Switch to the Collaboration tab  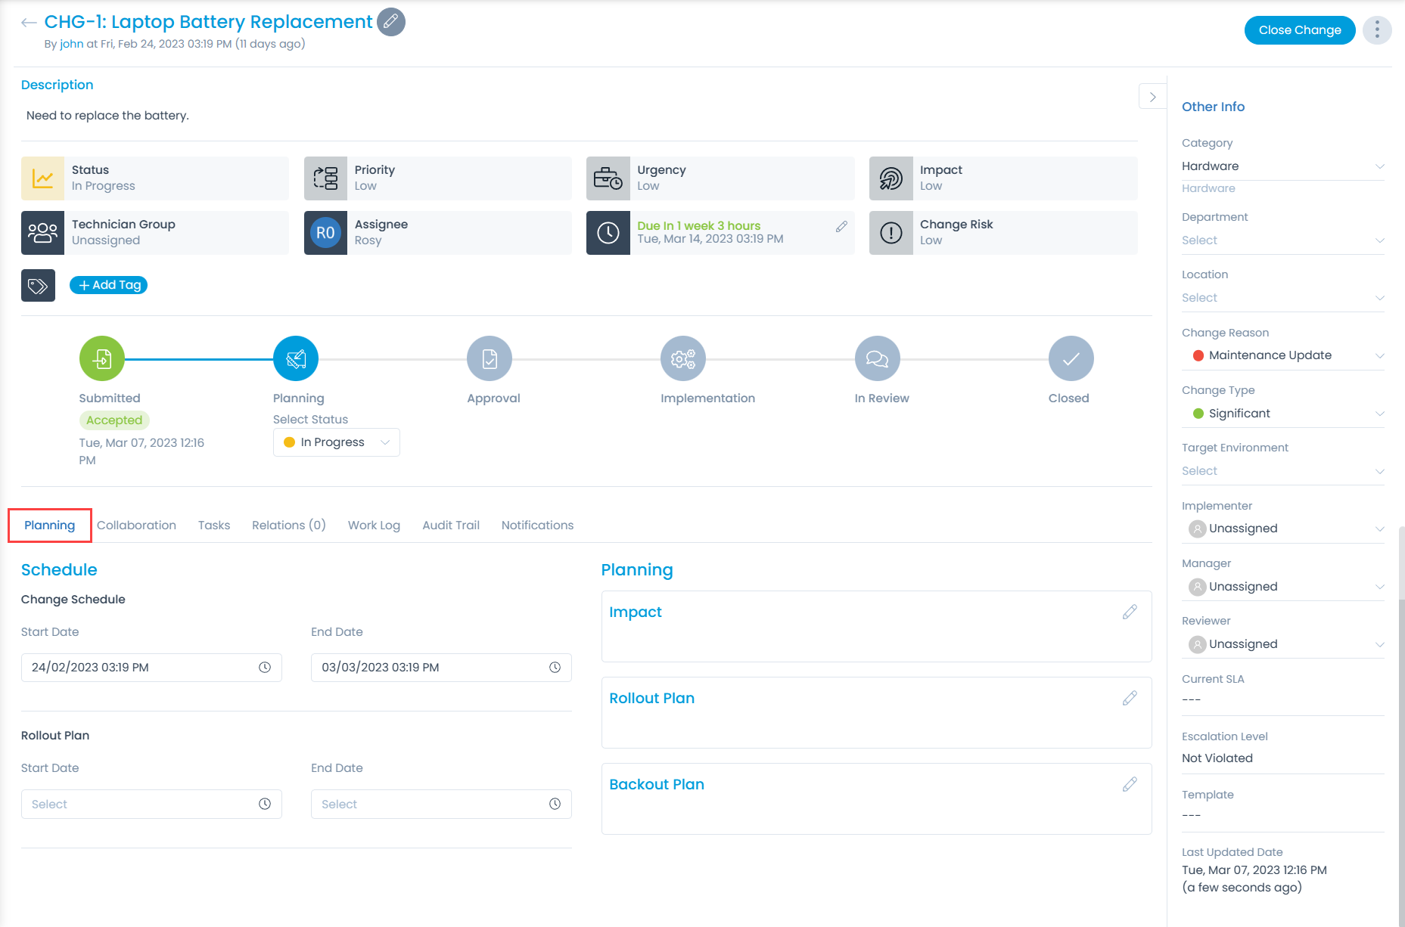(136, 525)
